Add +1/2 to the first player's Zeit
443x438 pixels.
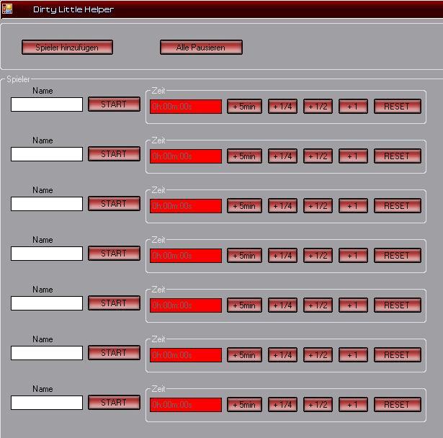coord(318,107)
